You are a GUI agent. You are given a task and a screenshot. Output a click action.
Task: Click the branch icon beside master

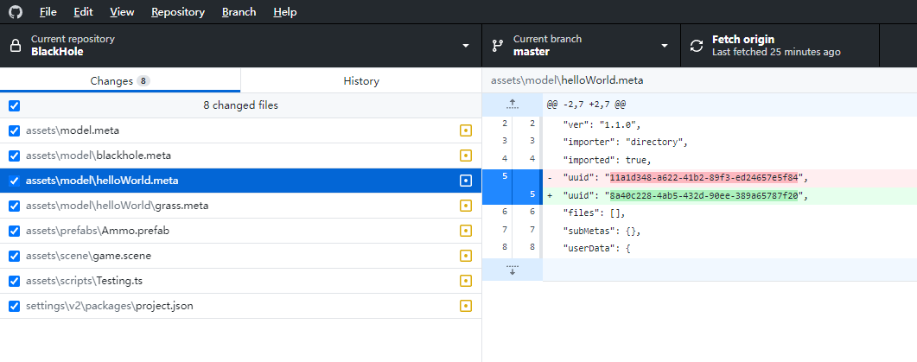[x=498, y=46]
